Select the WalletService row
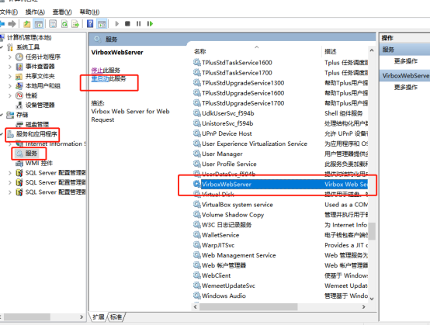 (x=280, y=235)
